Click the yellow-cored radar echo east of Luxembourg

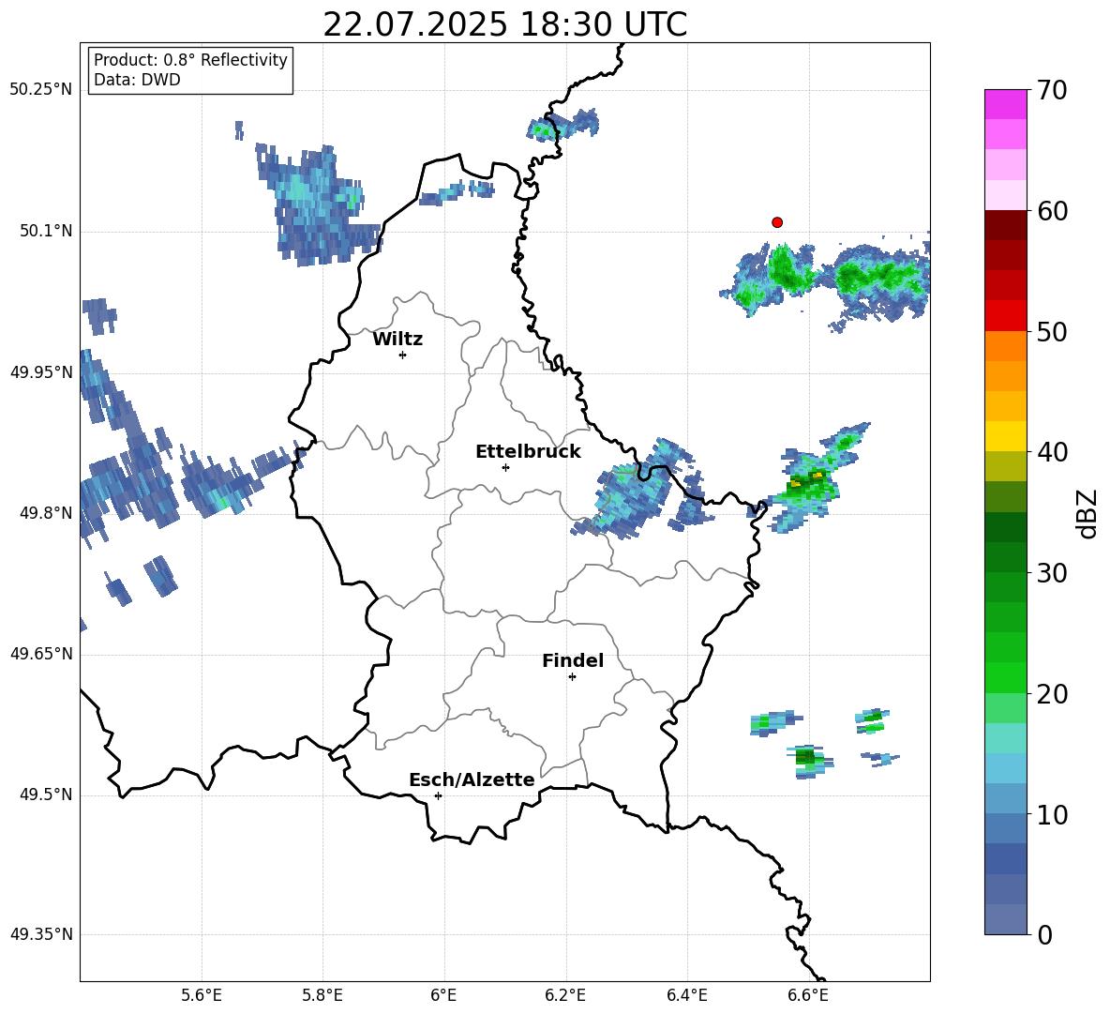click(807, 481)
